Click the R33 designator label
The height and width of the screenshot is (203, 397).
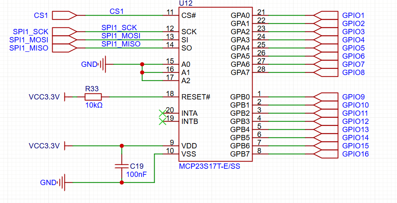coord(92,88)
